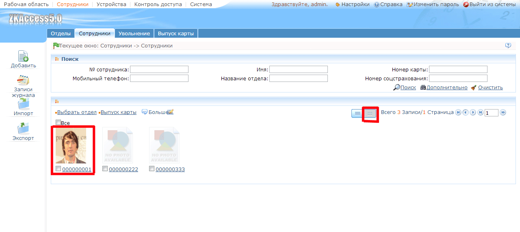Image resolution: width=520 pixels, height=232 pixels.
Task: Check the Все select-all checkbox
Action: pos(58,122)
